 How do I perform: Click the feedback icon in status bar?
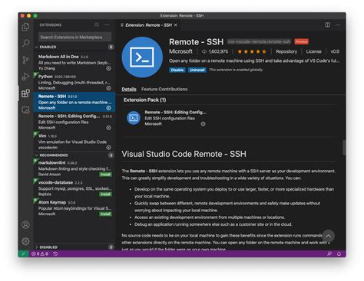[x=329, y=253]
